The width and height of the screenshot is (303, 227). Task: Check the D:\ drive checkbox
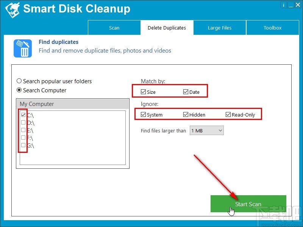[23, 122]
